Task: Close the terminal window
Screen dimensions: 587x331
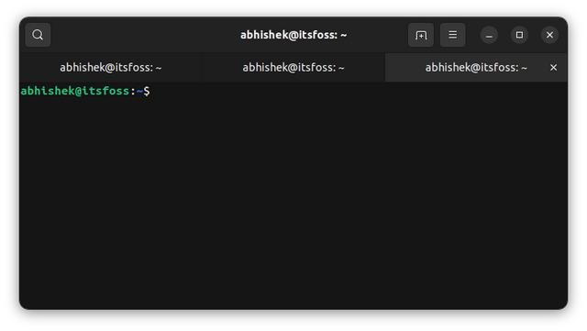Action: tap(549, 35)
